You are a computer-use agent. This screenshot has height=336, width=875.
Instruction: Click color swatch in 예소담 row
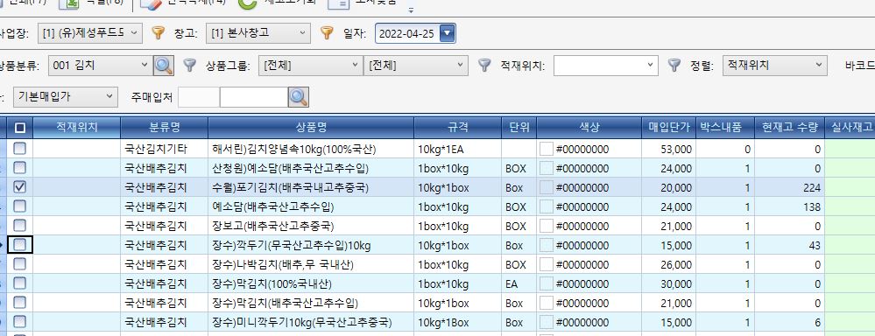tap(547, 206)
